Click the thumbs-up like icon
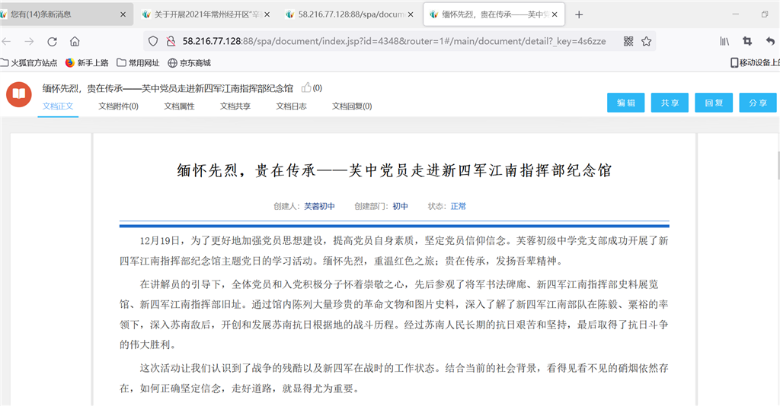780x406 pixels. coord(306,88)
